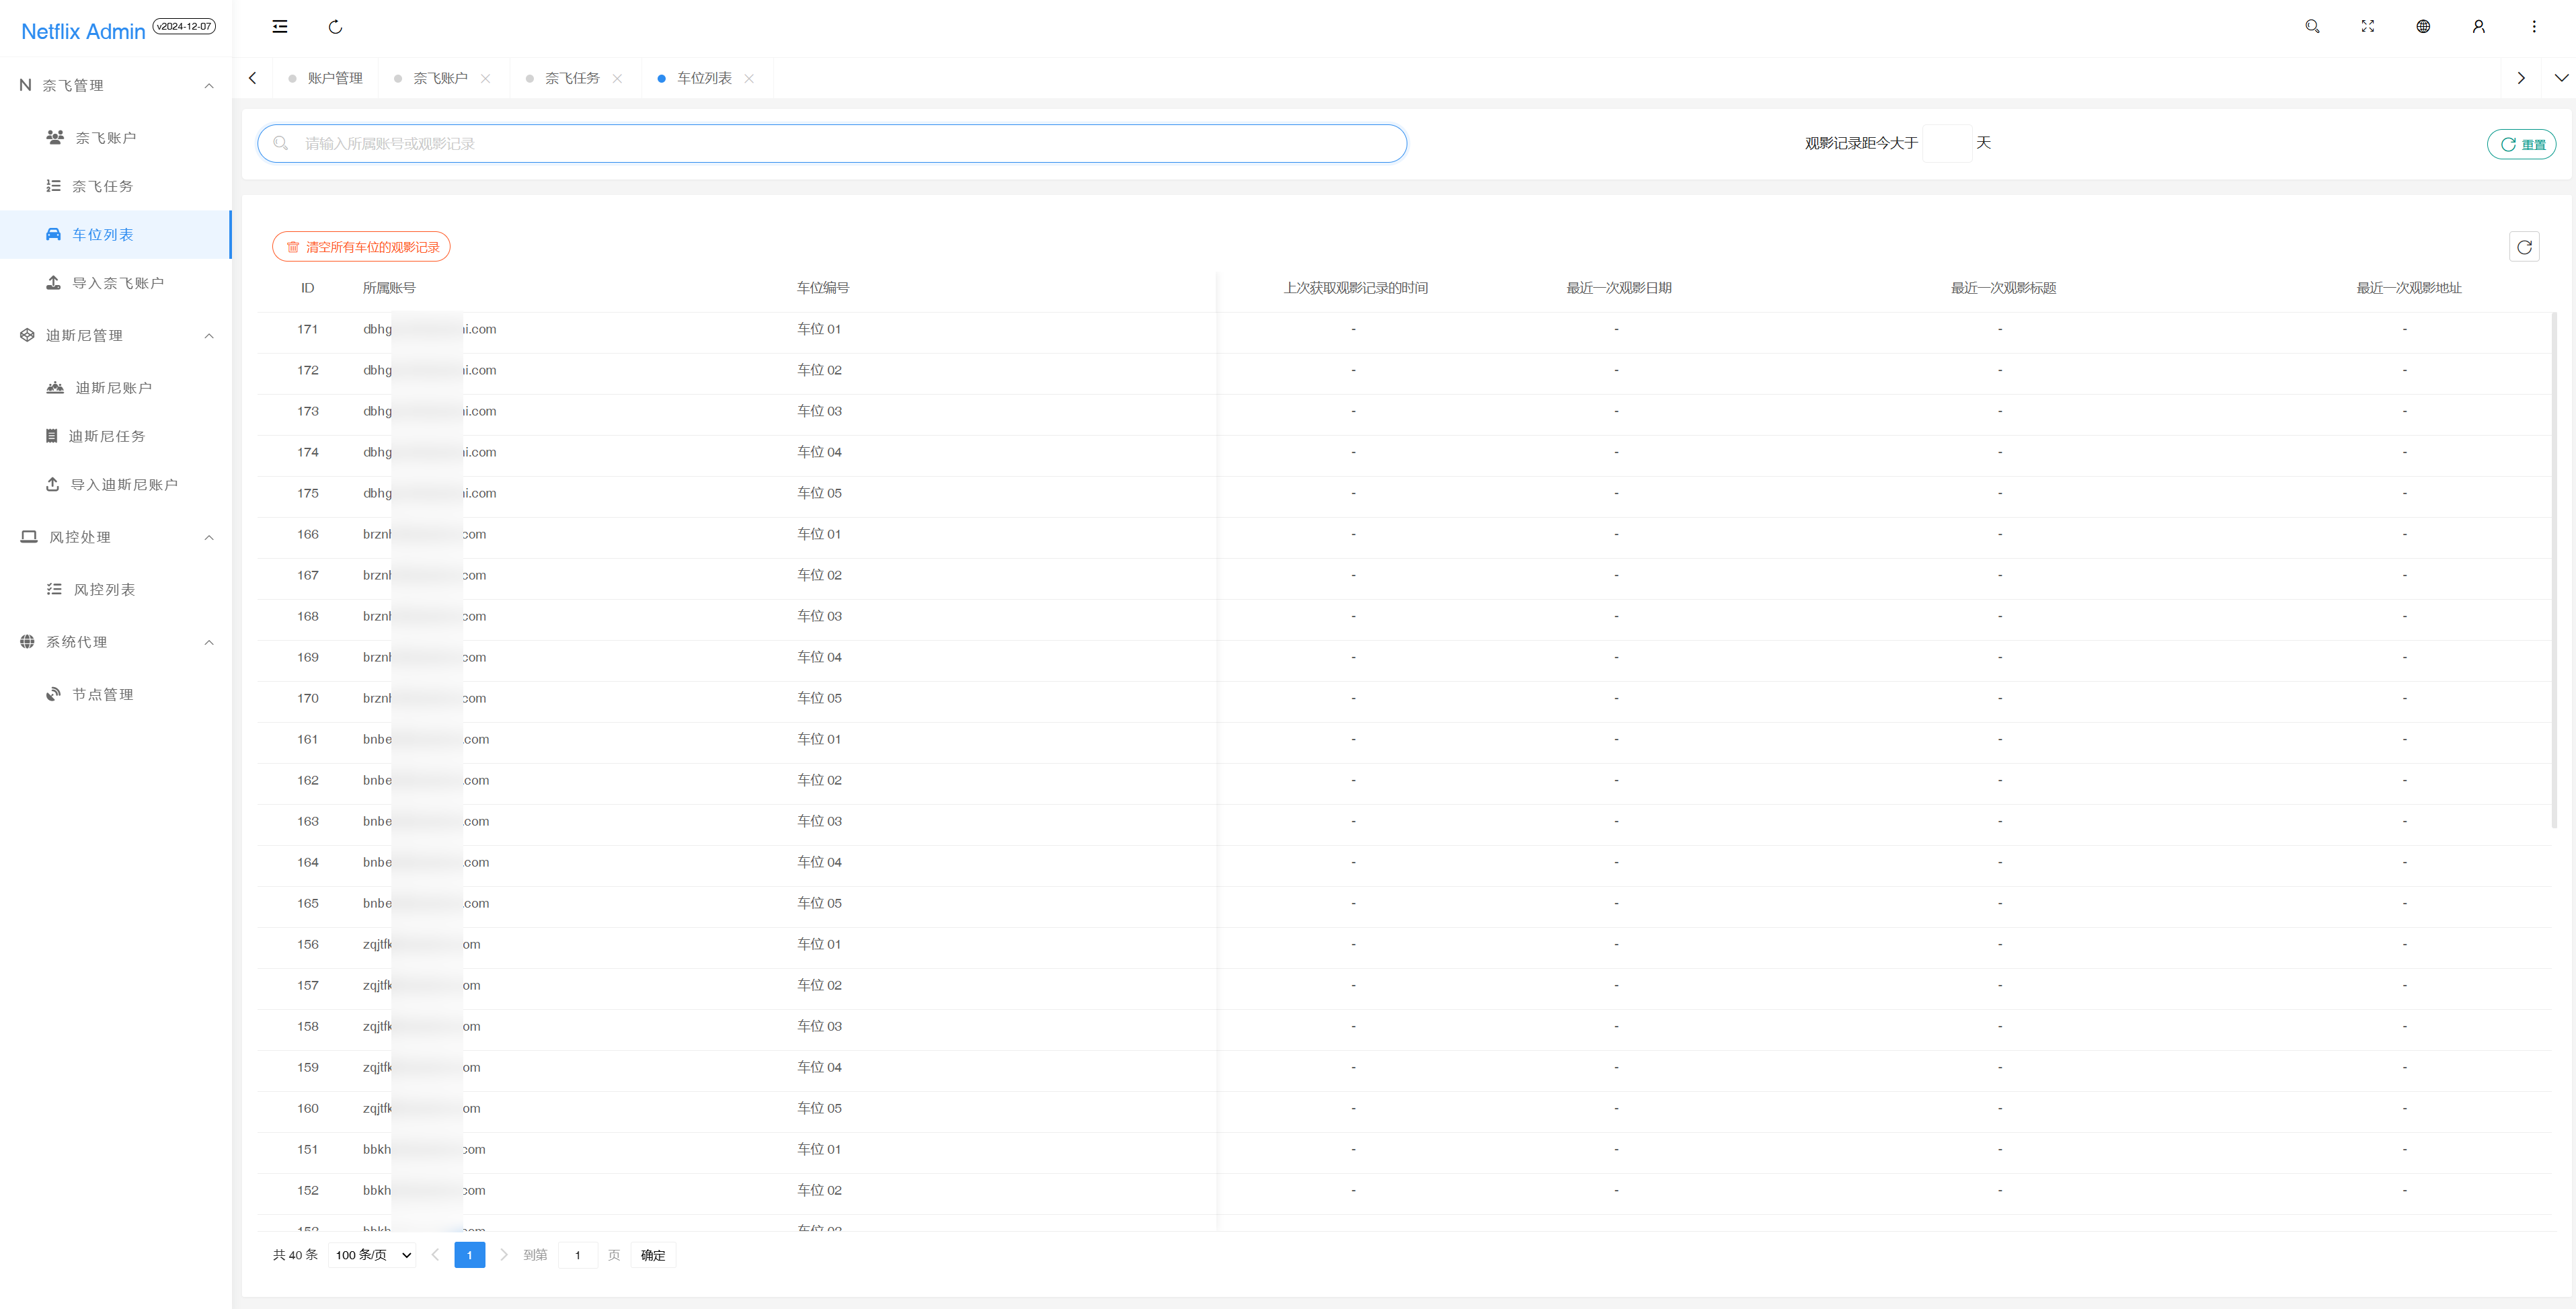This screenshot has height=1309, width=2576.
Task: Switch to the 奈飞账户 tab
Action: click(x=440, y=78)
